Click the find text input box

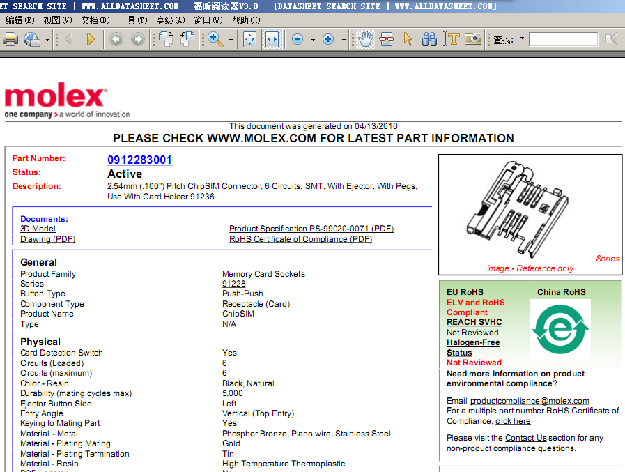click(563, 39)
